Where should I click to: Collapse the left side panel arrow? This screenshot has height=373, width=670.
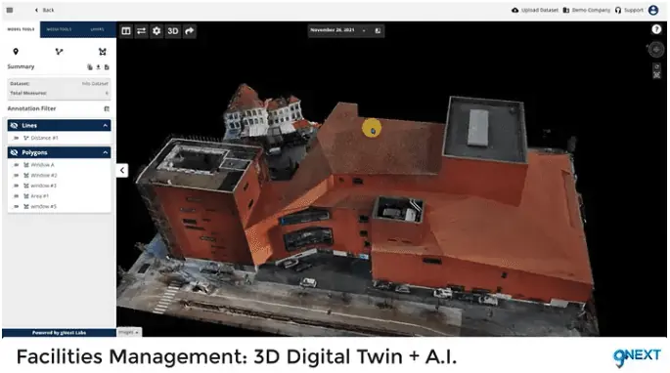tap(122, 170)
